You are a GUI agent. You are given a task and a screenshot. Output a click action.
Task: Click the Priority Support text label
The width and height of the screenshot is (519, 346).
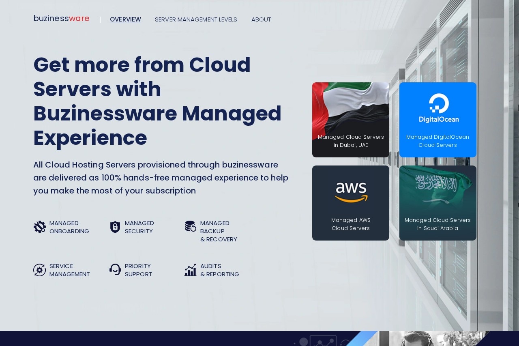click(138, 270)
